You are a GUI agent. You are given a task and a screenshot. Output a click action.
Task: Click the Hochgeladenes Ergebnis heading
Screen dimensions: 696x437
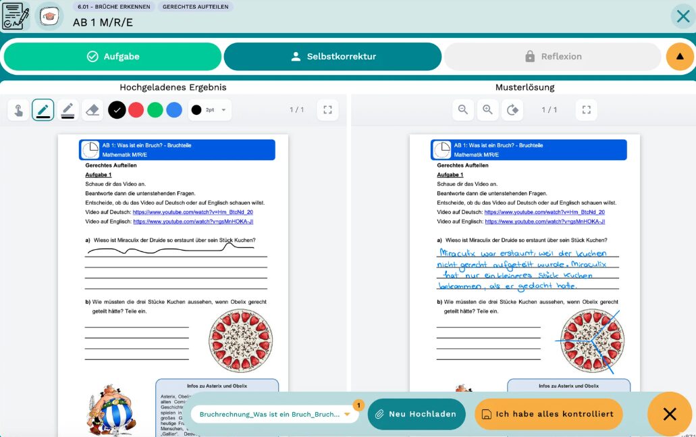(x=173, y=88)
